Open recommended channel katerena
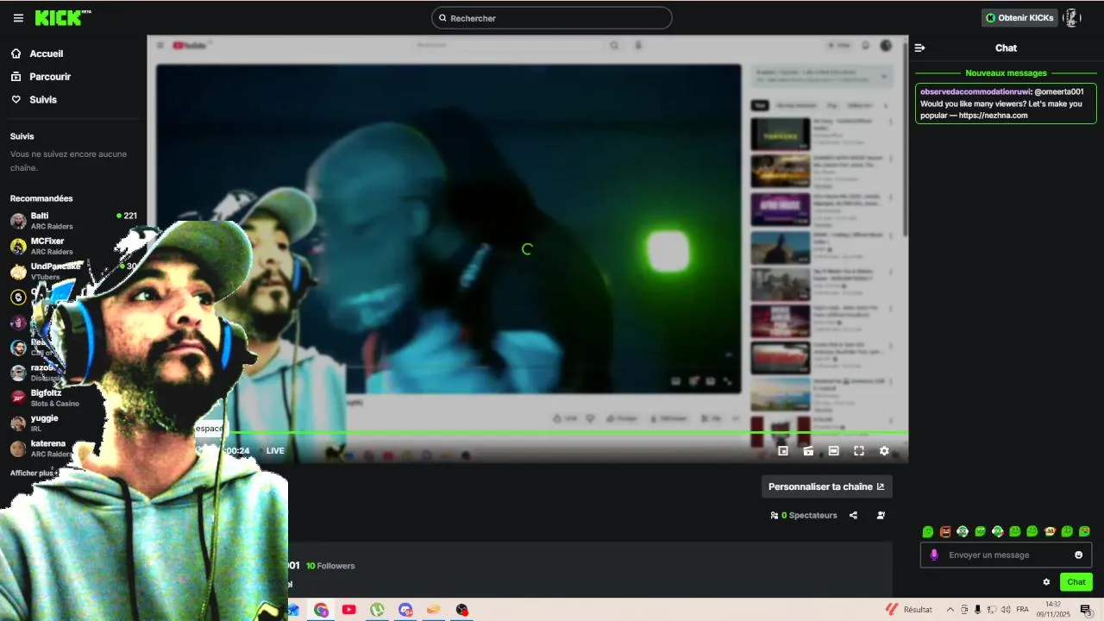This screenshot has height=621, width=1104. pos(73,448)
